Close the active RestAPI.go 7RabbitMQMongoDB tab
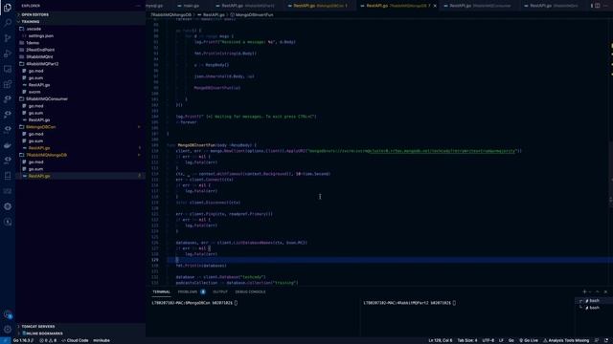The width and height of the screenshot is (613, 344). pos(435,6)
